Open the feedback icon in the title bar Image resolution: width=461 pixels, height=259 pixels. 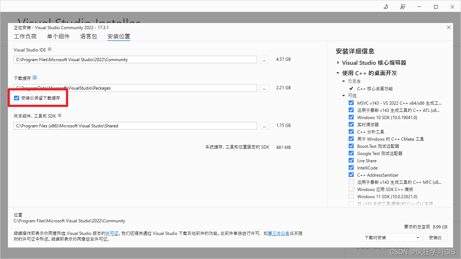(403, 6)
